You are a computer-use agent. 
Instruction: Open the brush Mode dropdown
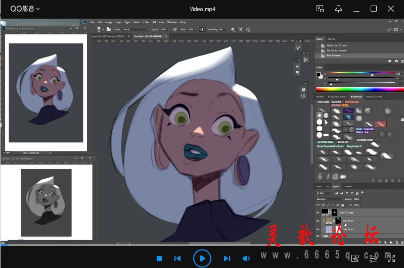click(136, 29)
